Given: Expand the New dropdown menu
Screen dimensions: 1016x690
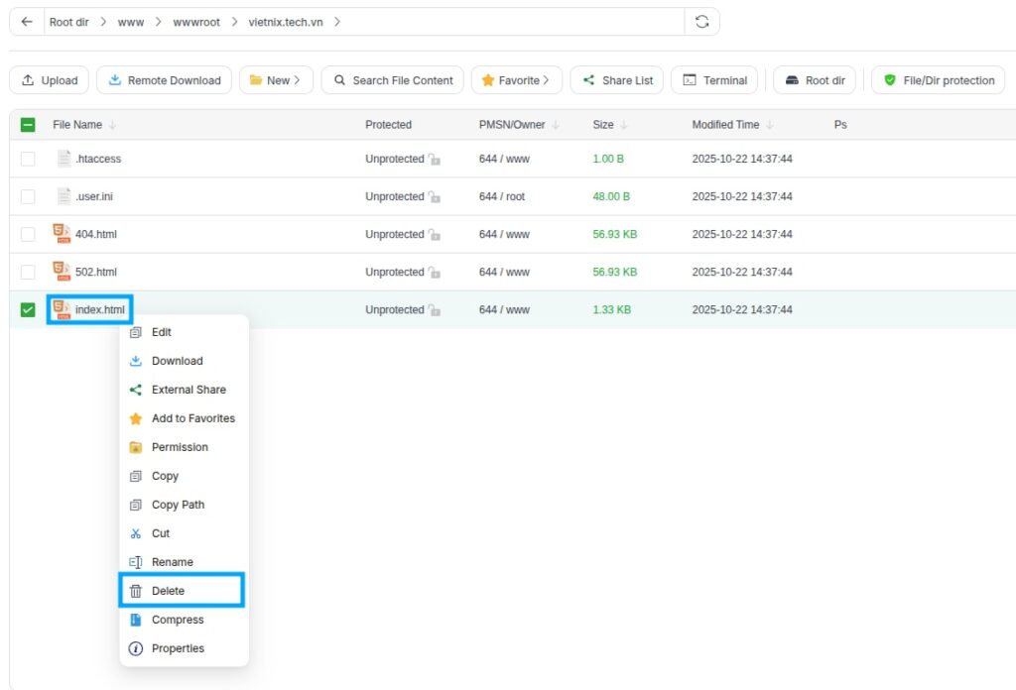Looking at the screenshot, I should click(276, 80).
